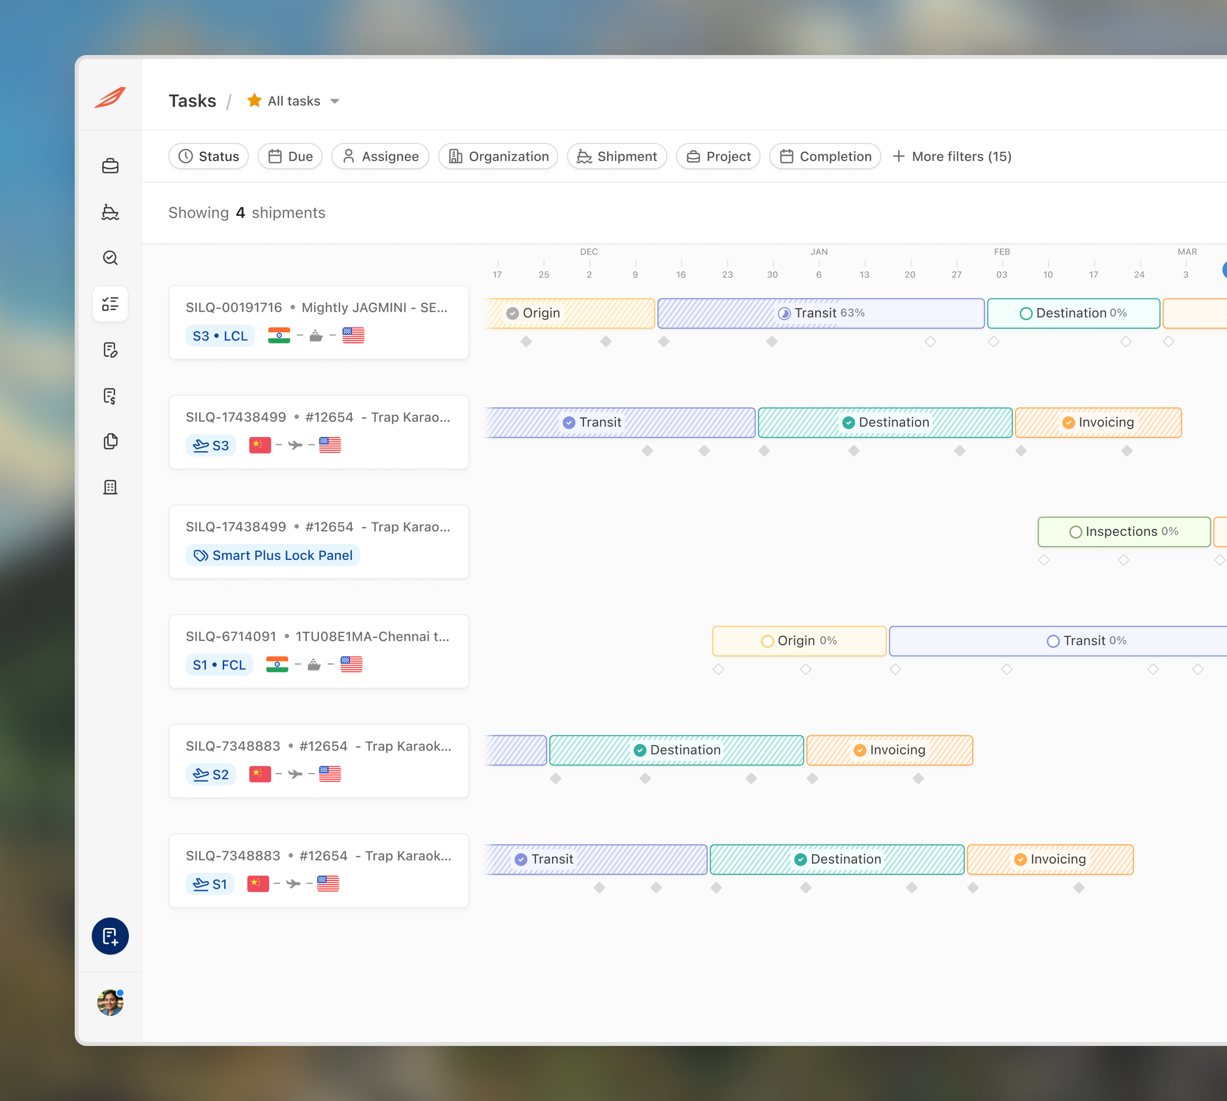Click the dark blue new document button
Screen dimensions: 1227x1101
click(x=110, y=936)
